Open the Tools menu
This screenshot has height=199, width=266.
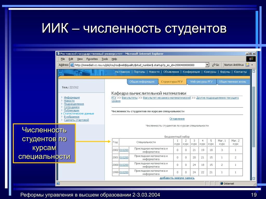[105, 59]
